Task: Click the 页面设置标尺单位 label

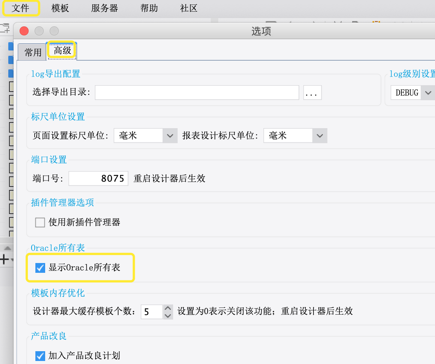Action: 70,135
